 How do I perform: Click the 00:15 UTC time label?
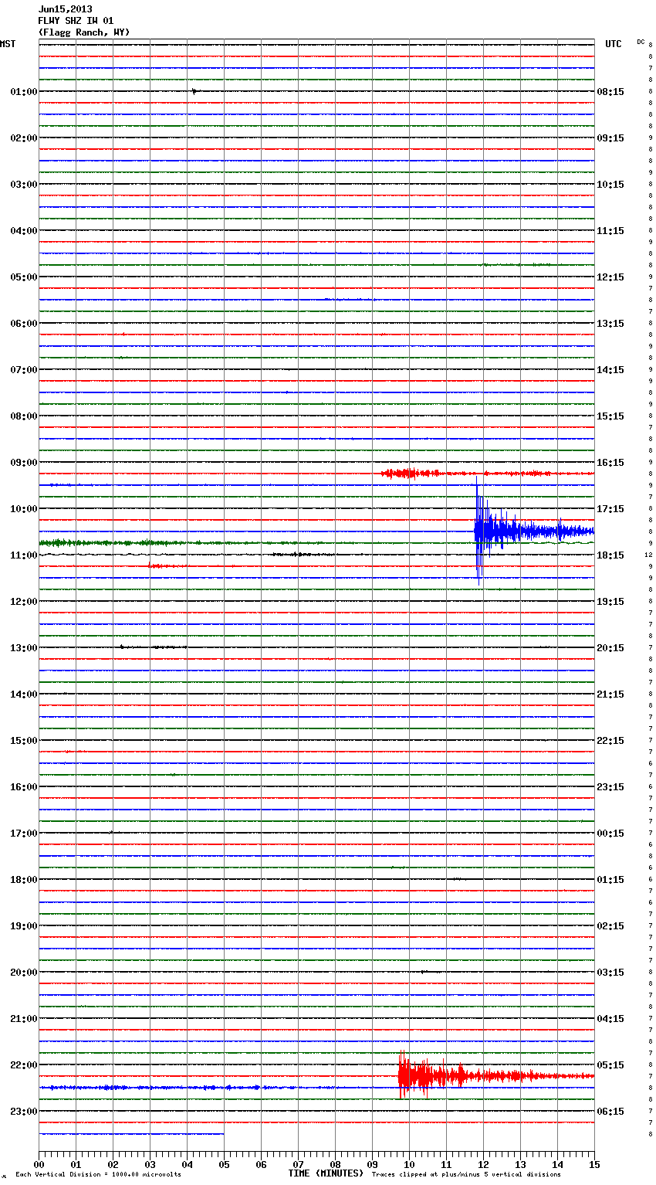click(610, 834)
